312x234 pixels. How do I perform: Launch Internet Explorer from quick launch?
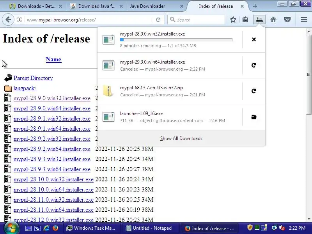click(46, 228)
